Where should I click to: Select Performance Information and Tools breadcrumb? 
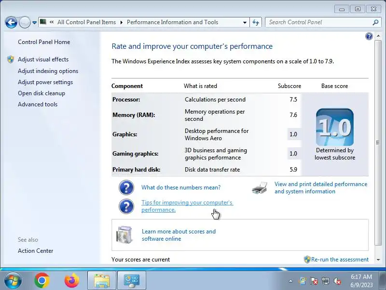[172, 22]
